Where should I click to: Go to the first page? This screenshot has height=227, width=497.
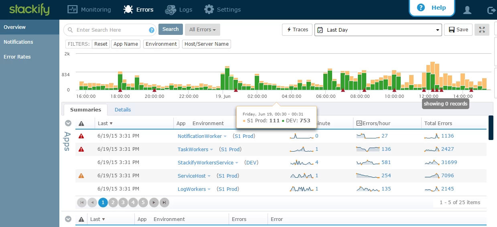coord(82,203)
